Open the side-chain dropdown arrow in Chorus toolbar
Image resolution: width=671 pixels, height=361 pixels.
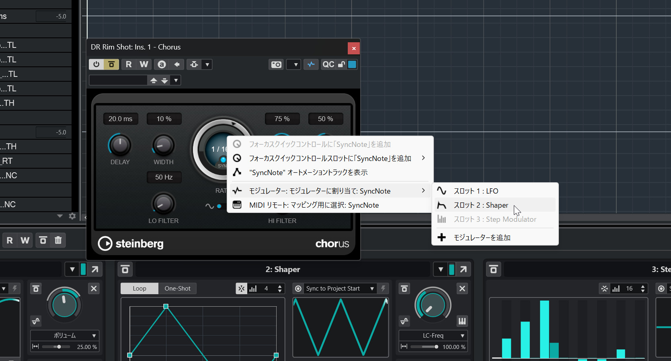tap(207, 64)
